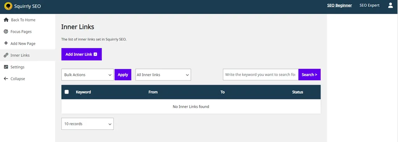Click the Collapse arrow icon

point(6,79)
